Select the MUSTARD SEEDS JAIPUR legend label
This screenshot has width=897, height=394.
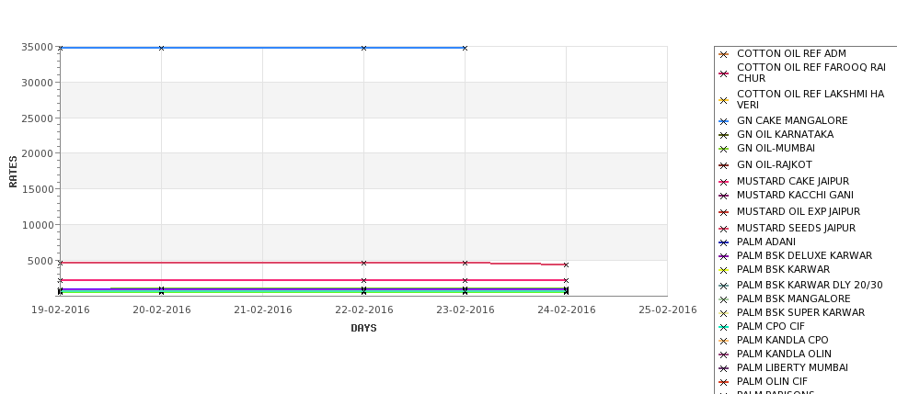pyautogui.click(x=796, y=228)
